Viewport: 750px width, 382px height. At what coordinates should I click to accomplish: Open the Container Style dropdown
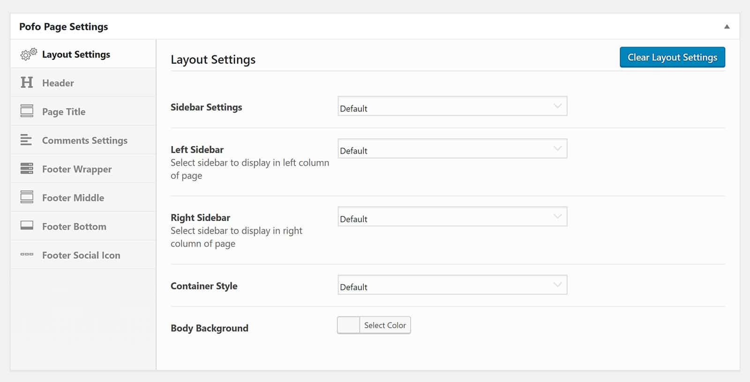(x=452, y=285)
